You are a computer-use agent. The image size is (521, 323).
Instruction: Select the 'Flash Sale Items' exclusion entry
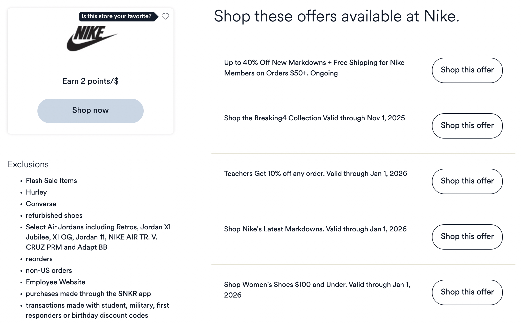coord(51,180)
